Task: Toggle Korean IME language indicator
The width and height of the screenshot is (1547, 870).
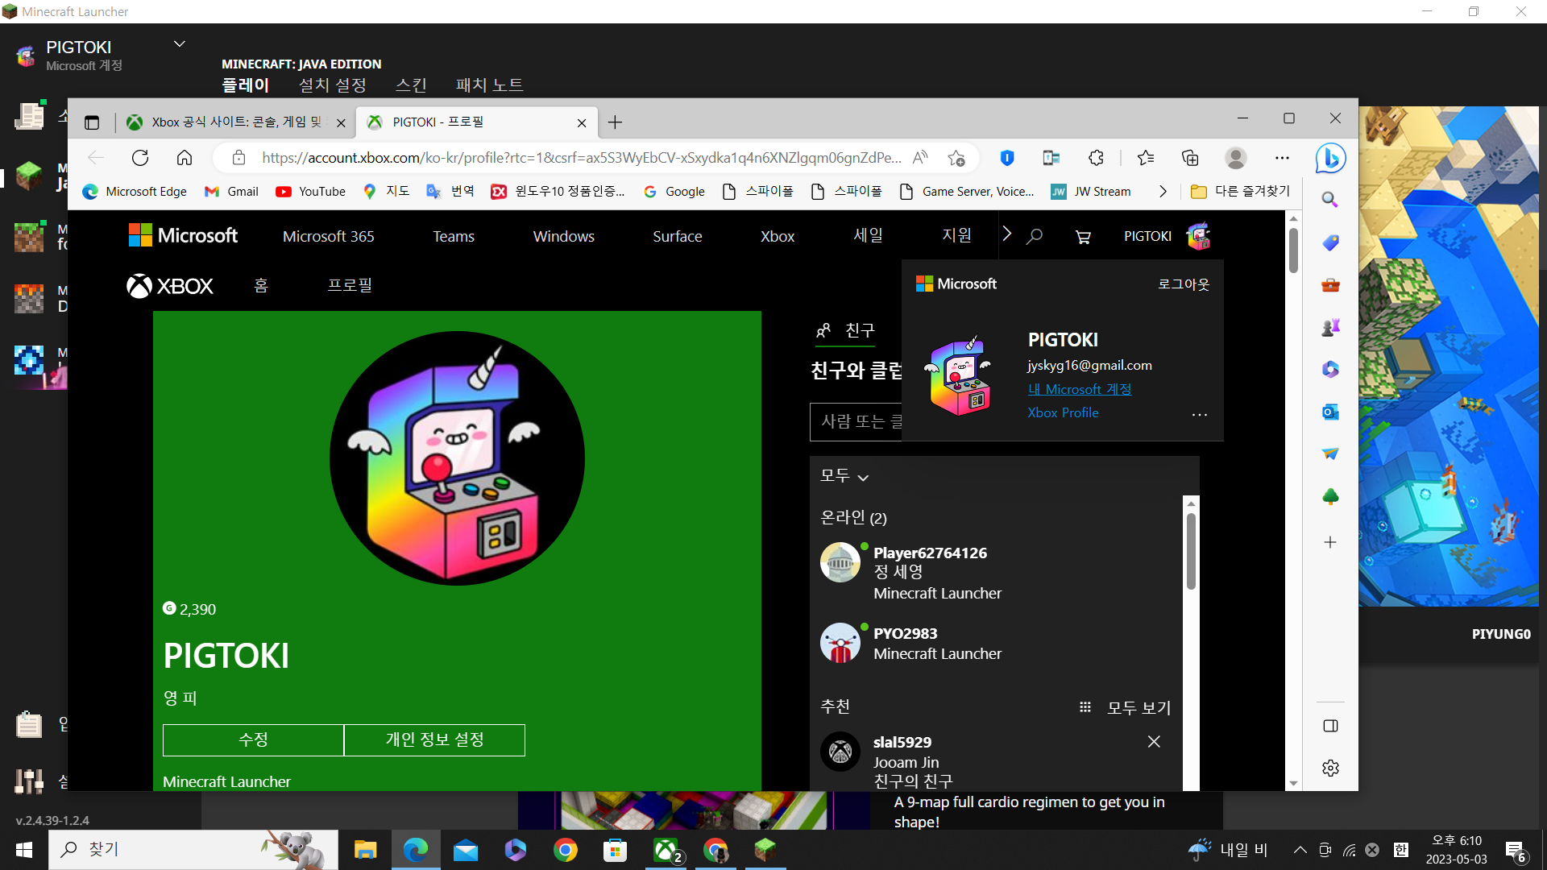Action: point(1401,850)
